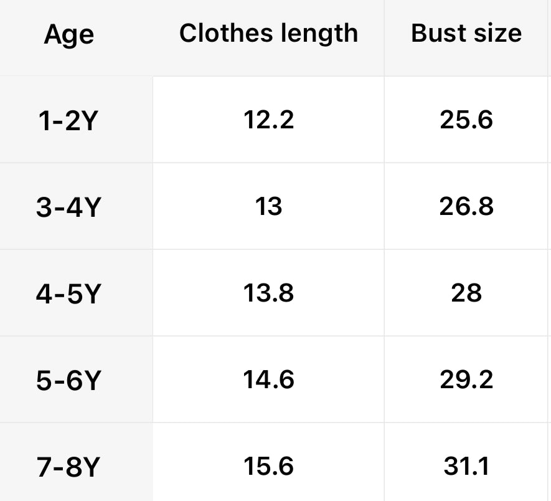Select the 4-5Y age cell
This screenshot has width=551, height=501.
(68, 294)
